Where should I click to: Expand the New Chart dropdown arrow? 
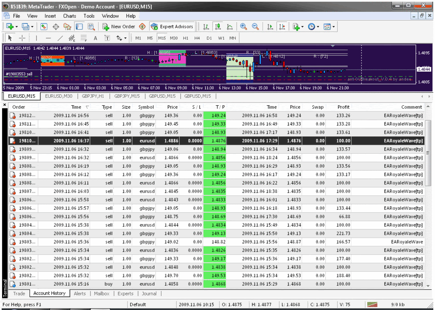coord(17,27)
